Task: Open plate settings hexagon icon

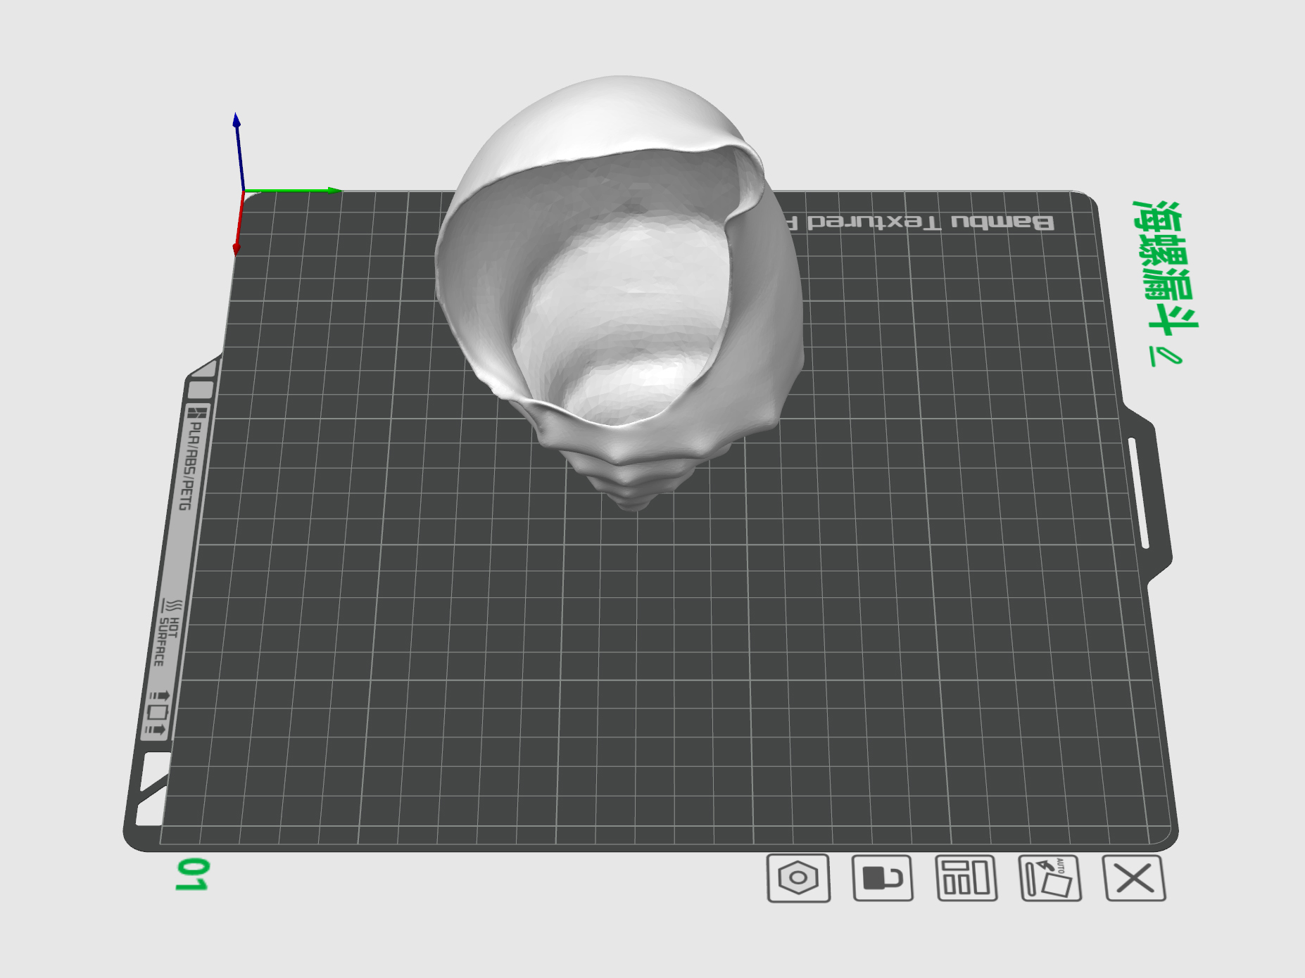Action: (798, 877)
